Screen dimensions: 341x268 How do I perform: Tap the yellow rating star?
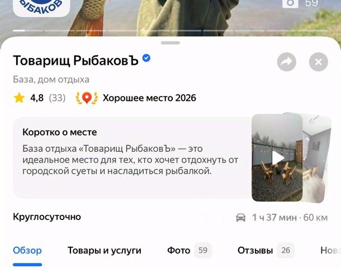click(x=19, y=98)
